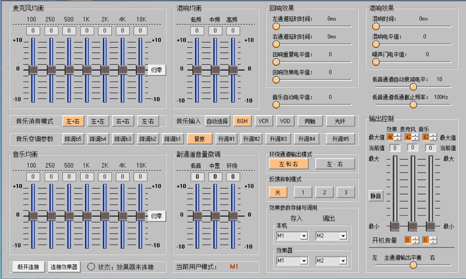The width and height of the screenshot is (466, 279).
Task: Click the 降调b3 pitch button
Action: [x=123, y=139]
